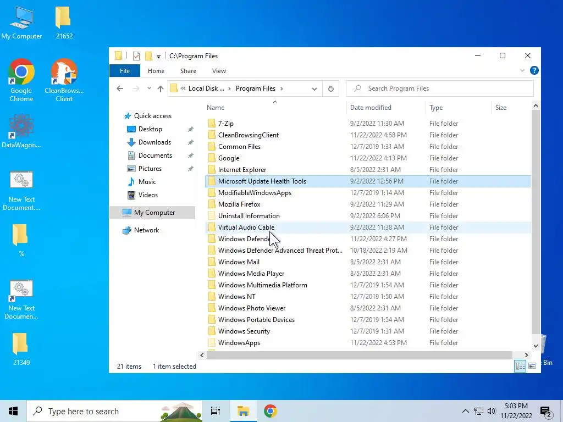This screenshot has width=563, height=422.
Task: Switch to the Share ribbon tab
Action: pos(188,71)
